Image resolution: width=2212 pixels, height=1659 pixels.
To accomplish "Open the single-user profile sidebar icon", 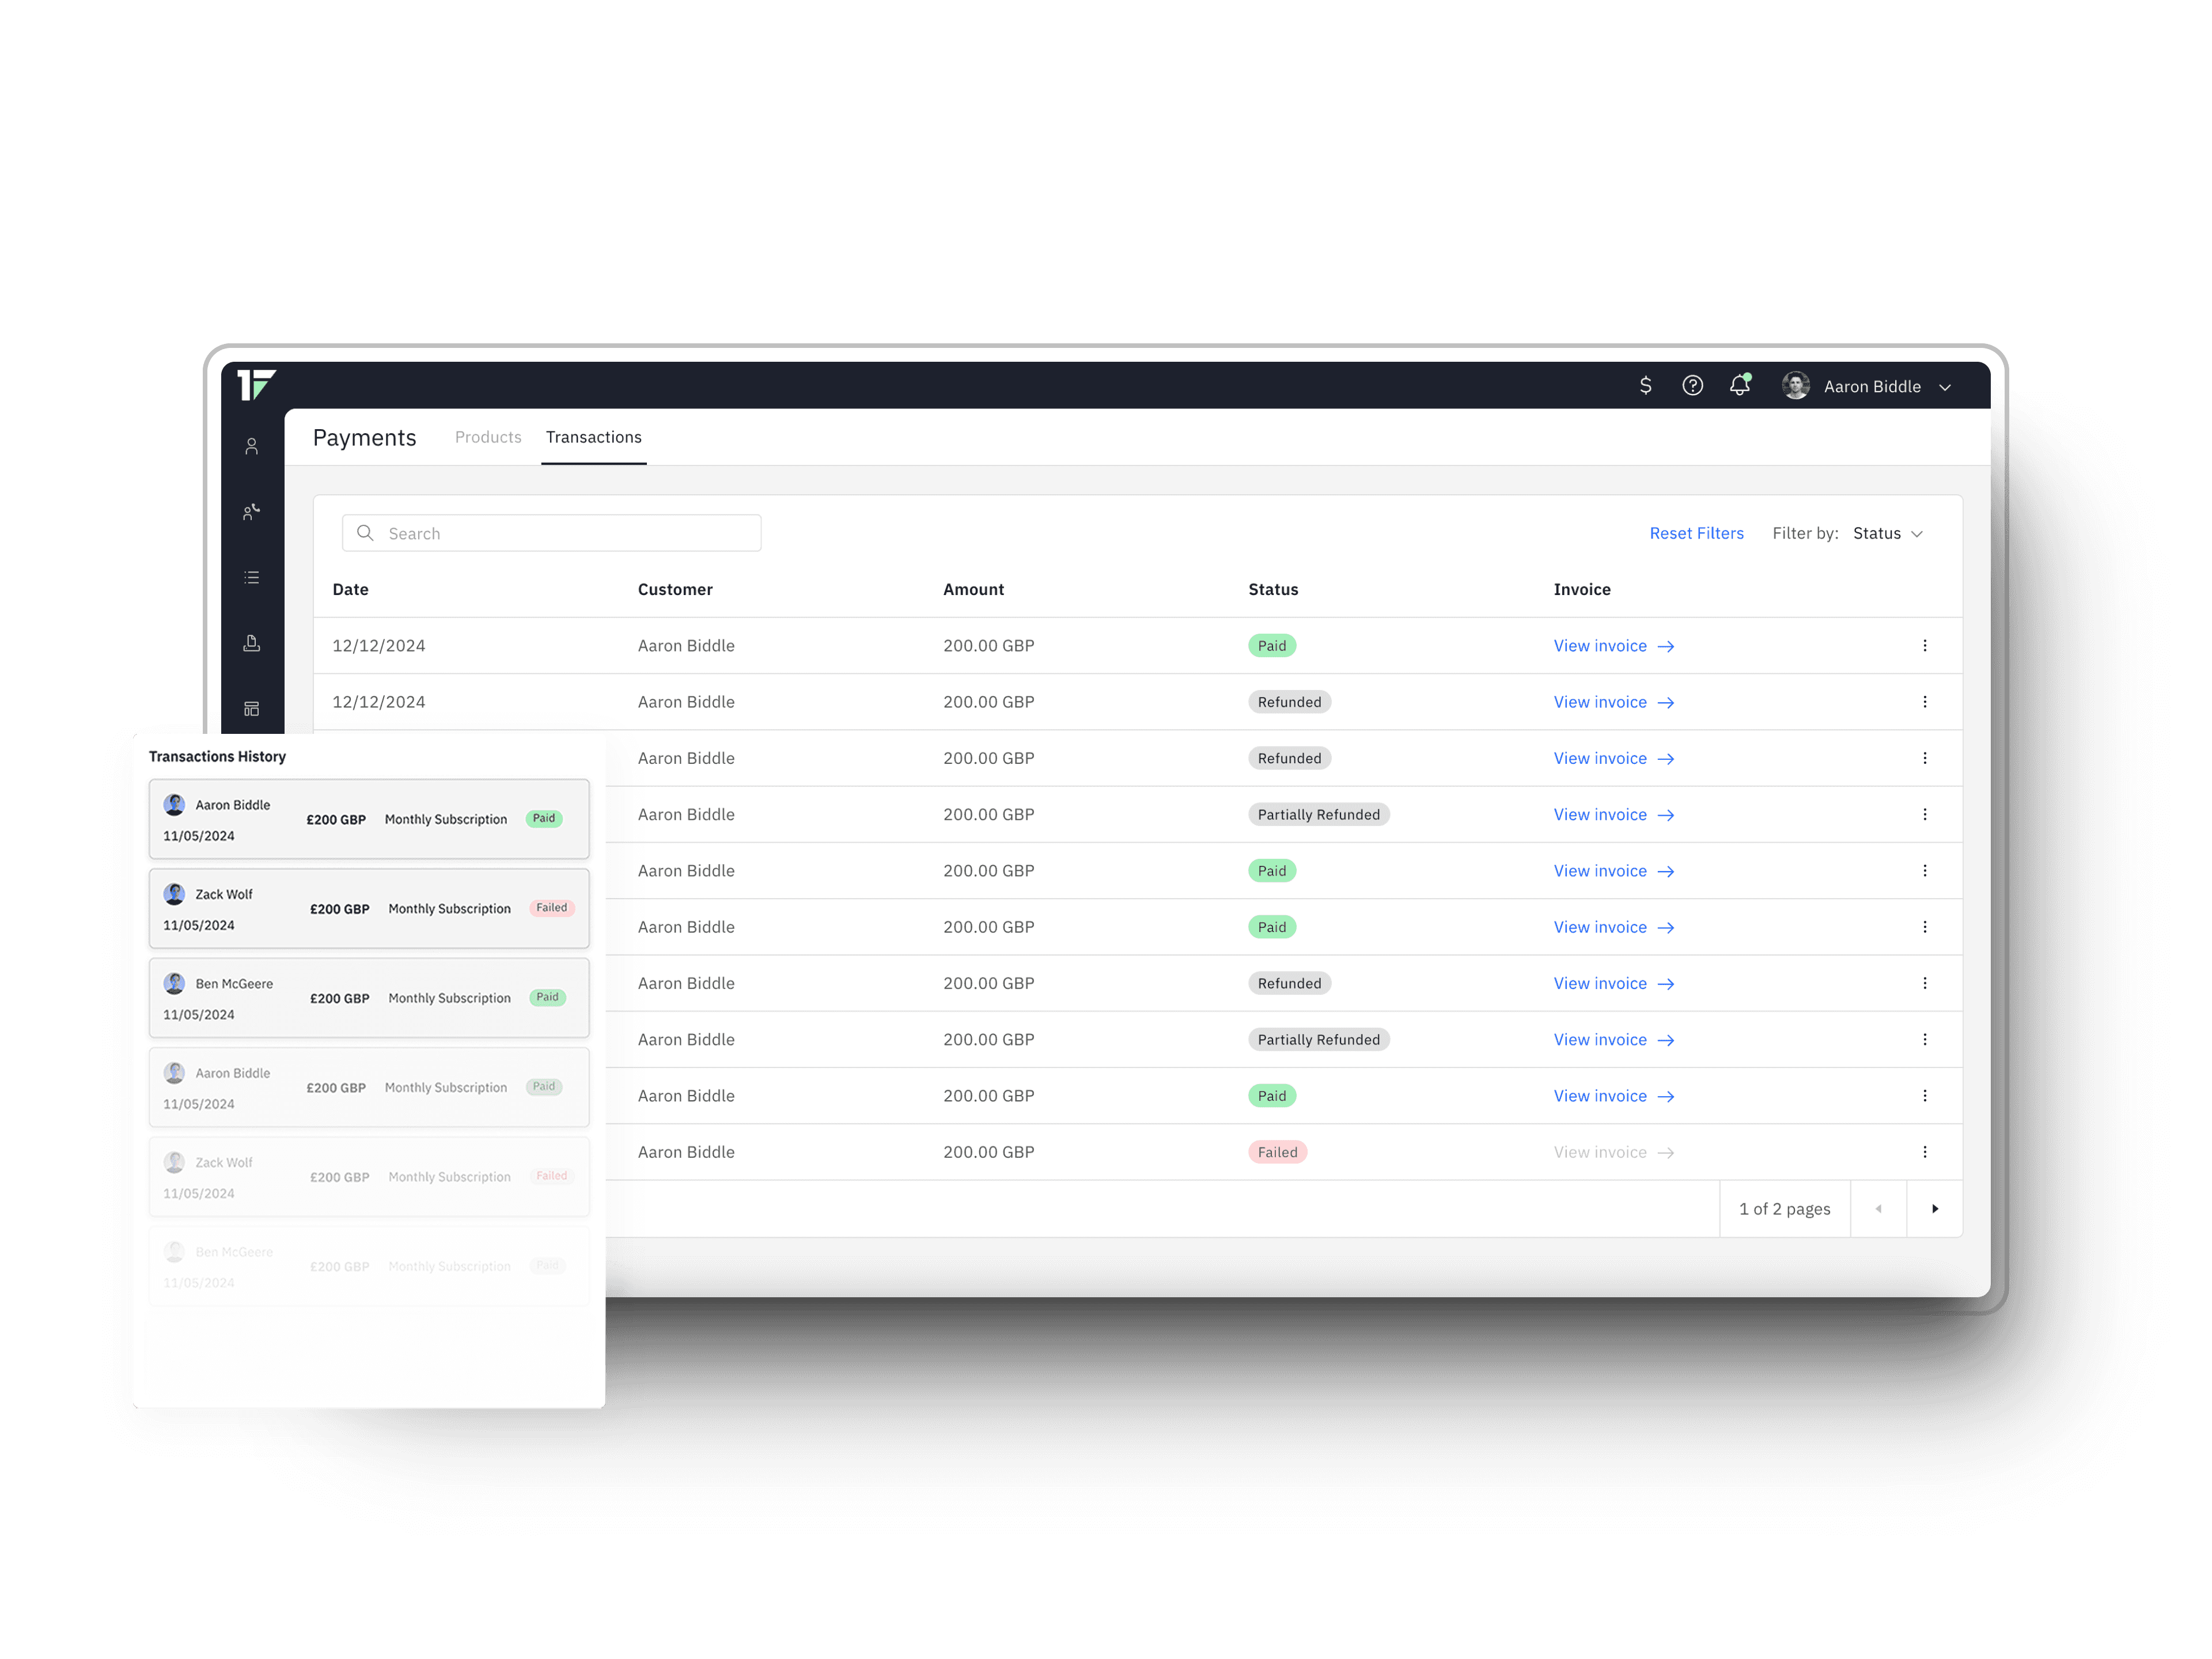I will pos(252,446).
